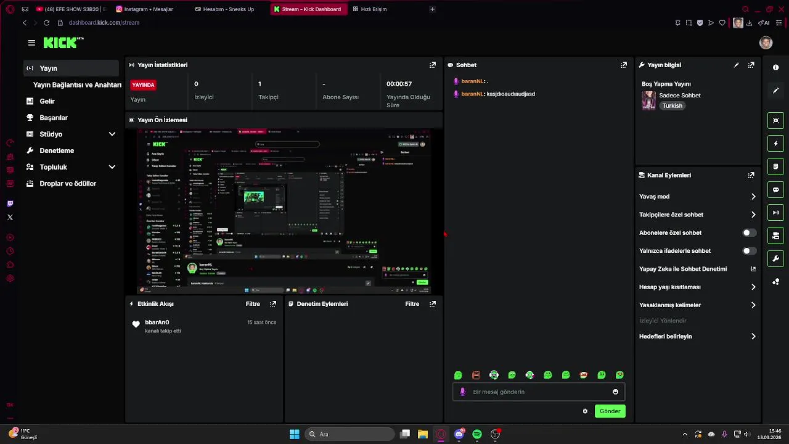Click the Twitch icon in the browser sidebar
The height and width of the screenshot is (444, 789).
pos(10,203)
